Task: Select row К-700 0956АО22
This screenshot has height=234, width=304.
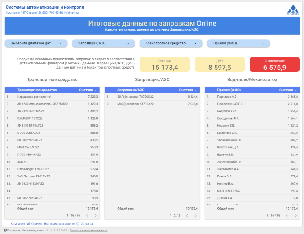Action: pyautogui.click(x=52, y=133)
